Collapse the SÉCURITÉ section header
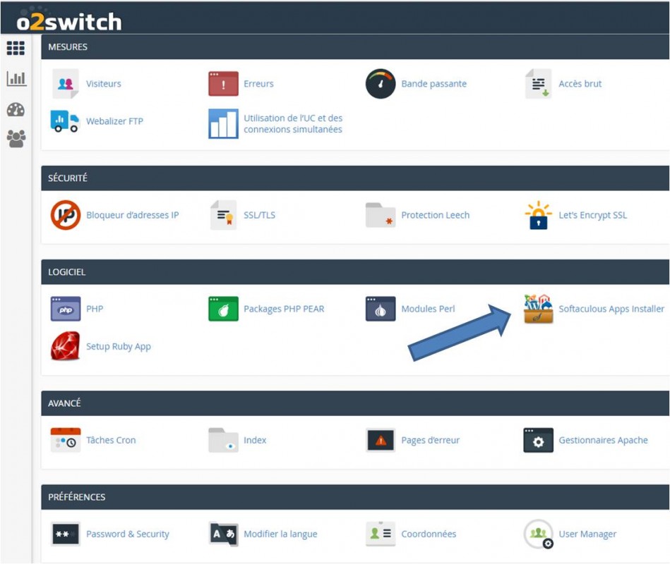Image resolution: width=670 pixels, height=564 pixels. click(355, 178)
